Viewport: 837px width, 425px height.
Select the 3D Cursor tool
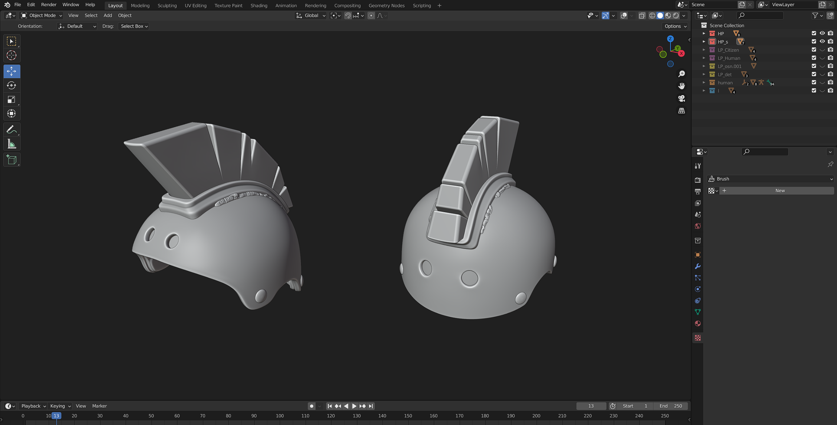coord(12,55)
